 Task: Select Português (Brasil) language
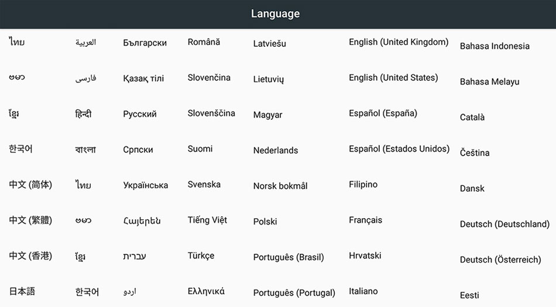289,257
